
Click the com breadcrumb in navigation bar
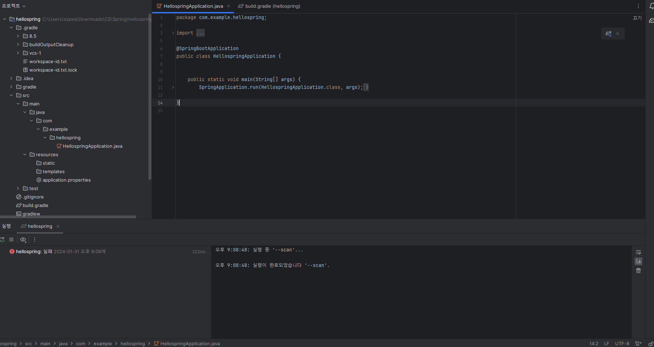81,343
